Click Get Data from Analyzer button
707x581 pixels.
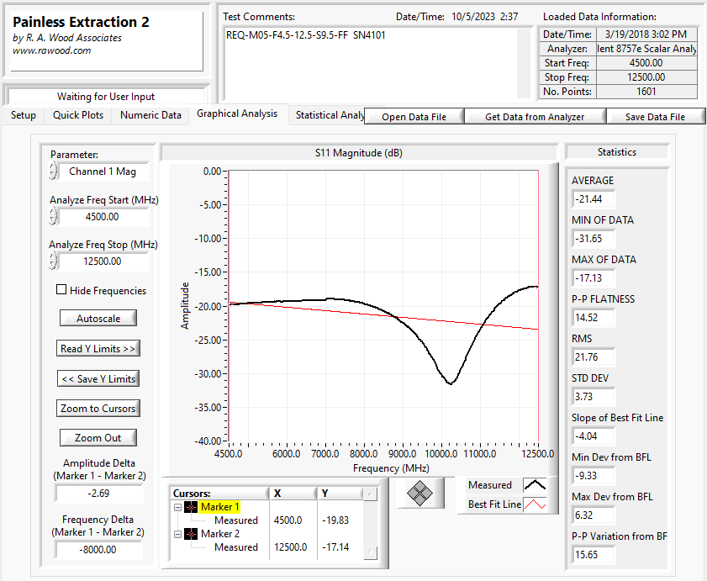pos(535,117)
